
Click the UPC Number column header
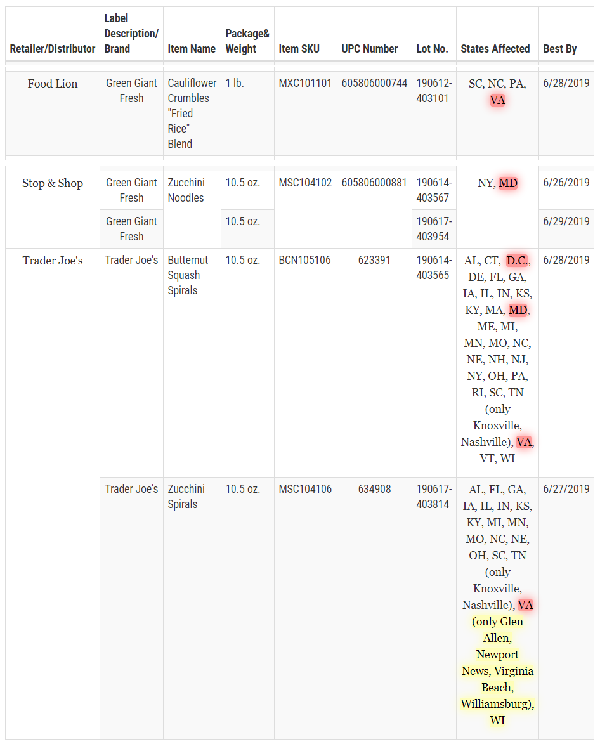(370, 49)
